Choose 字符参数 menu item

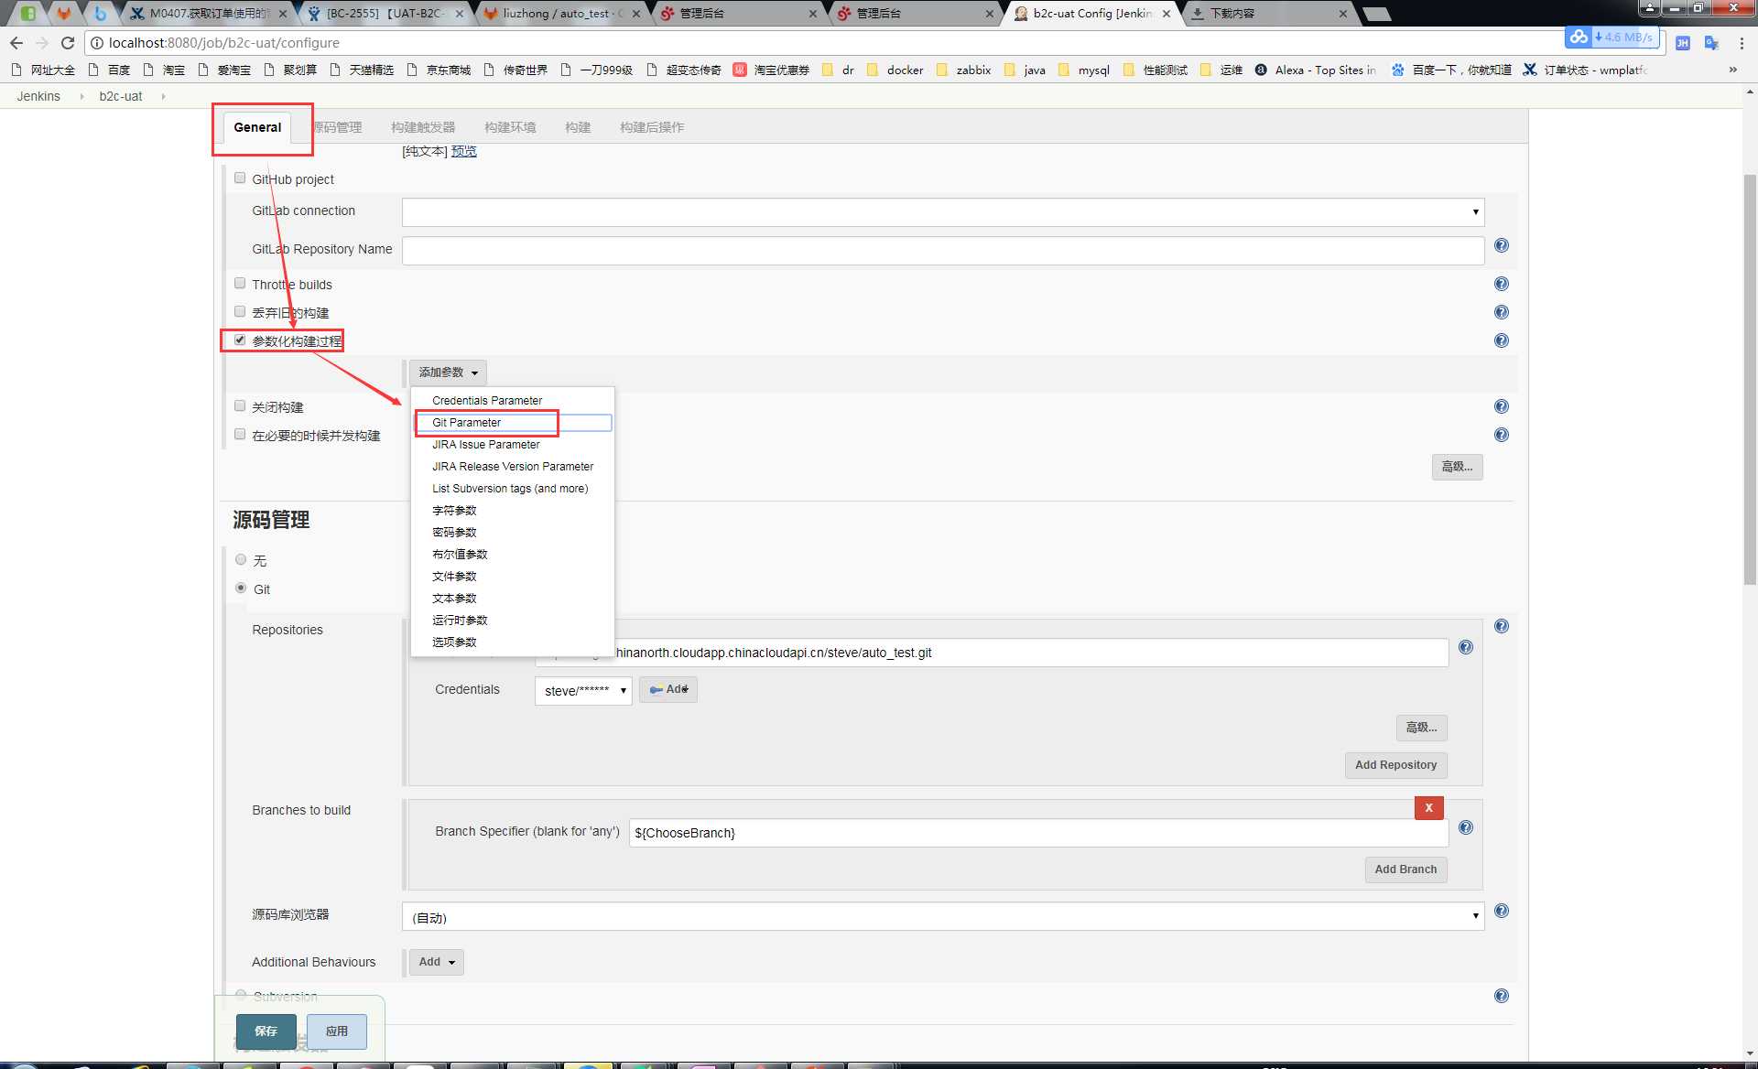point(513,511)
